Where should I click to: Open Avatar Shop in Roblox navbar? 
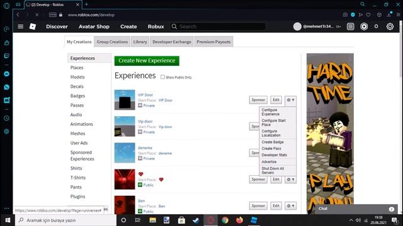(94, 26)
